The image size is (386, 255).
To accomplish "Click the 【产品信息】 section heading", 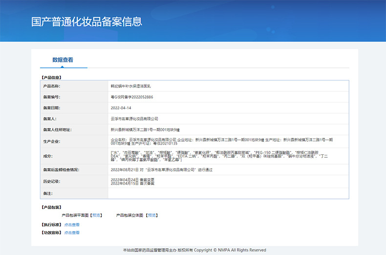I will (51, 77).
